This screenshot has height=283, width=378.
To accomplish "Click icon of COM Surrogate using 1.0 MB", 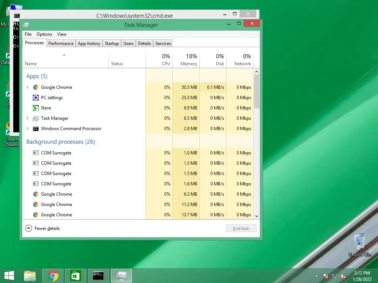I will pos(36,153).
